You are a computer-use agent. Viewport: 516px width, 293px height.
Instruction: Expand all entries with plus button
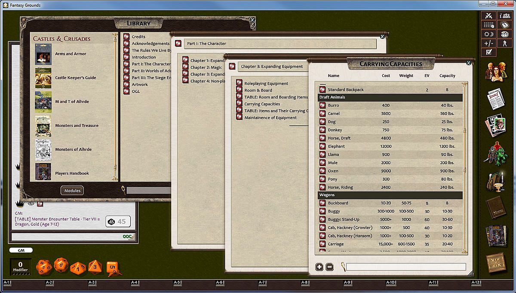[x=319, y=267]
